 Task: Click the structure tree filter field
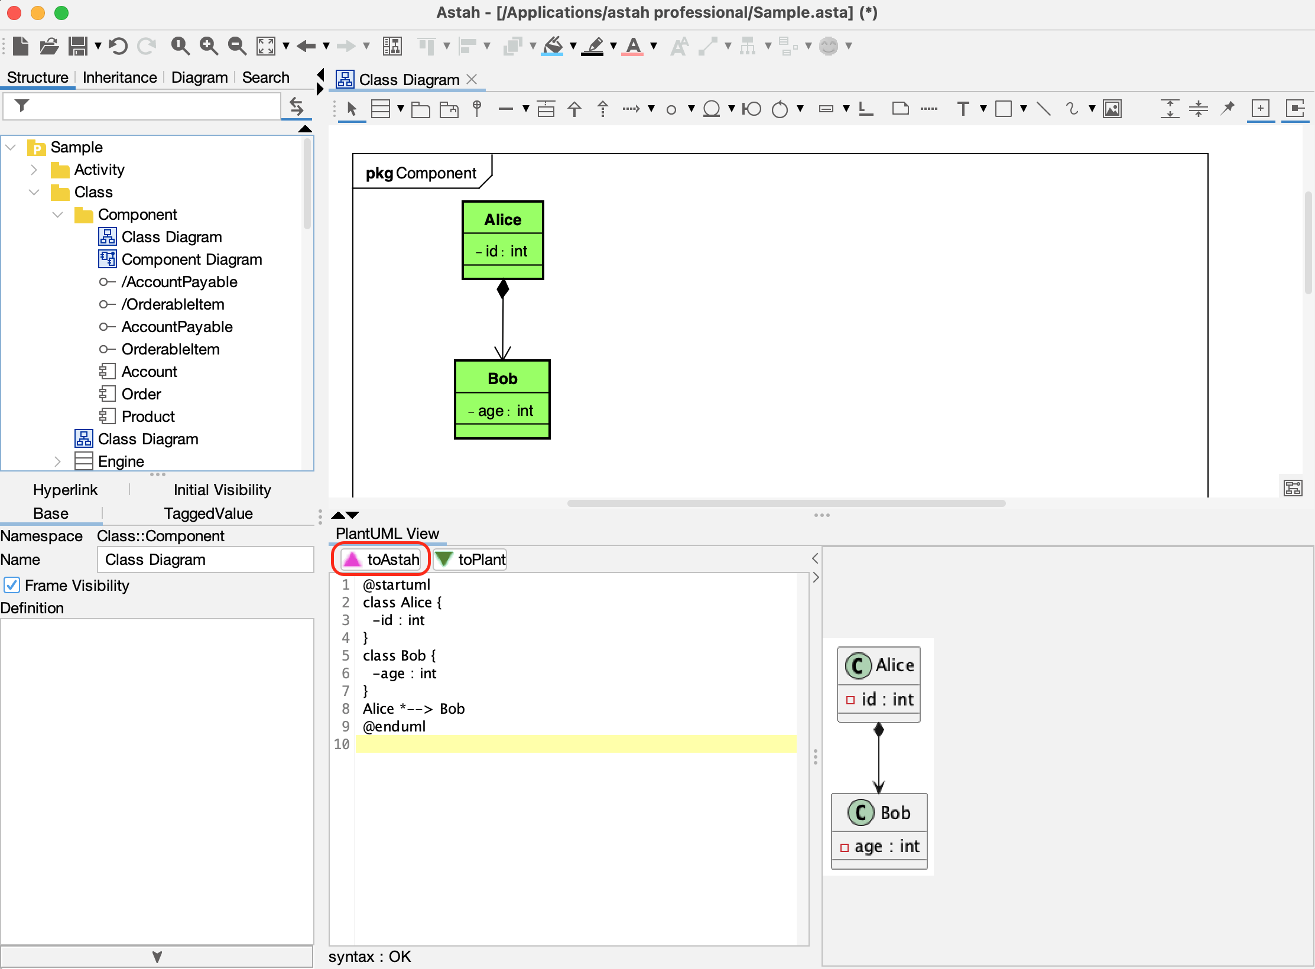coord(142,107)
